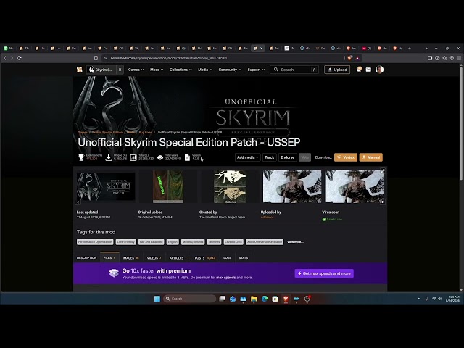Open the messages envelope icon
The width and height of the screenshot is (464, 348).
368,70
